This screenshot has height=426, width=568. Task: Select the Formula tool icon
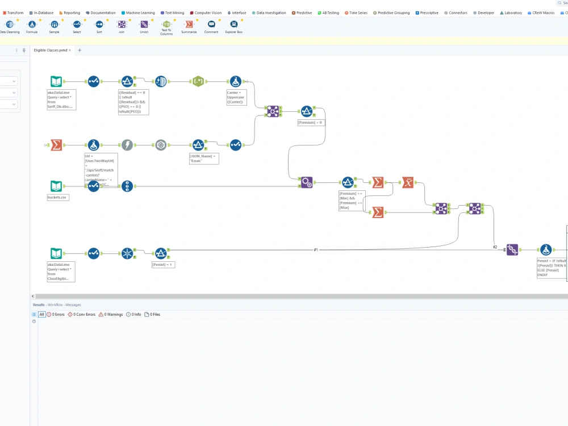coord(32,25)
